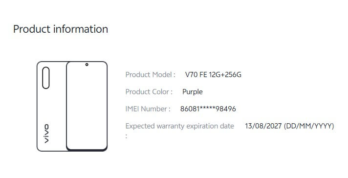Click the bottom edge of phone illustration
Screen dimensions: 348x178
pyautogui.click(x=72, y=150)
